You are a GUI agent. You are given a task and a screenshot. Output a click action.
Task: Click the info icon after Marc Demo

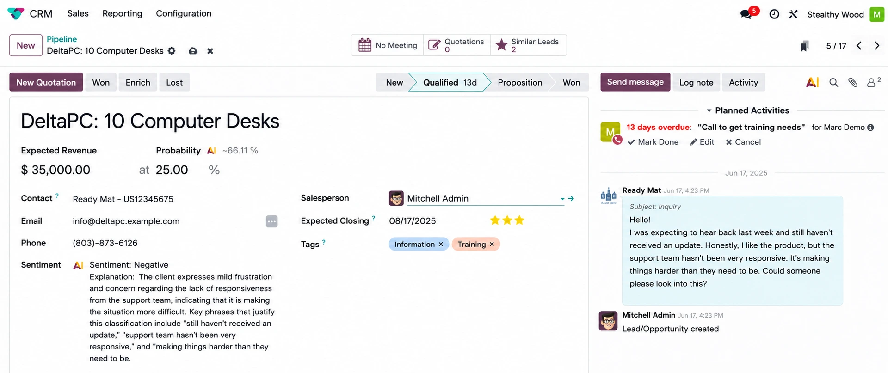tap(870, 128)
